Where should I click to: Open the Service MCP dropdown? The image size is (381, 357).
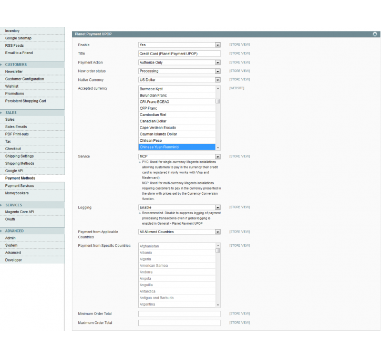tap(179, 156)
